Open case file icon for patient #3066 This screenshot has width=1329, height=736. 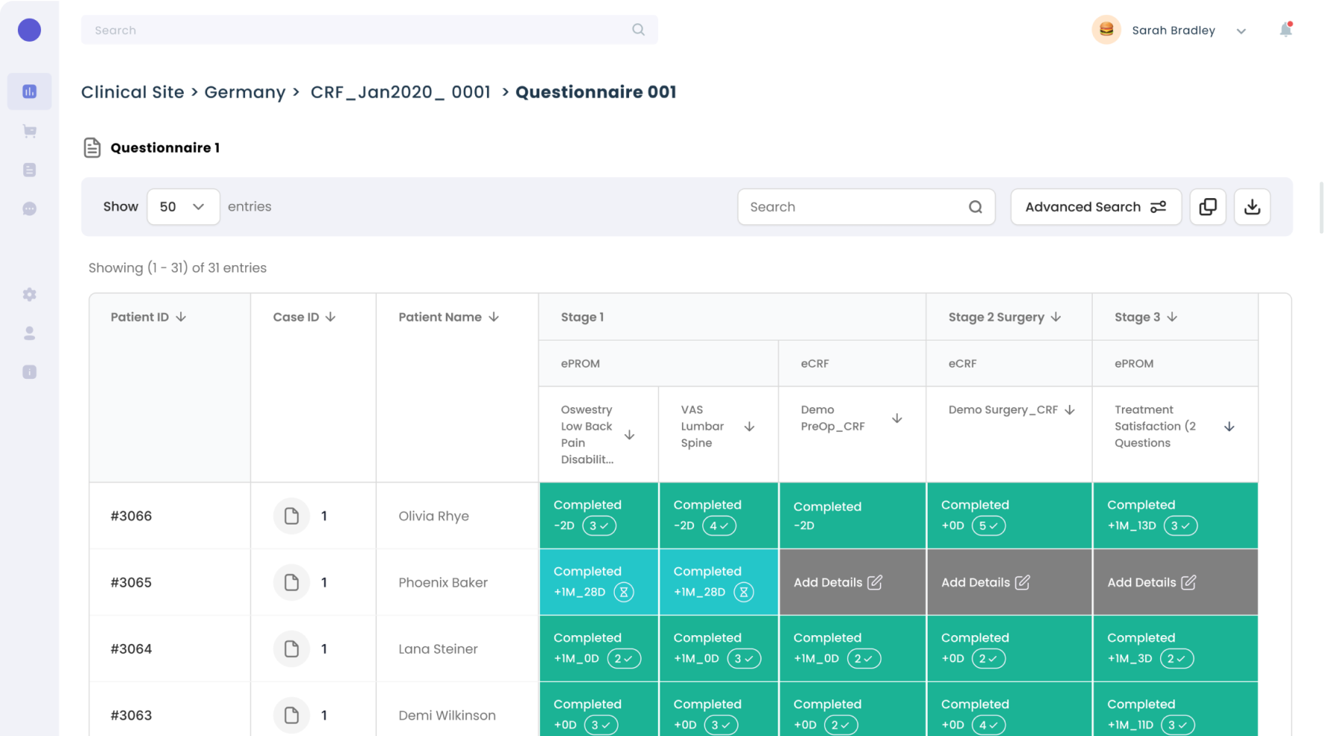point(291,516)
